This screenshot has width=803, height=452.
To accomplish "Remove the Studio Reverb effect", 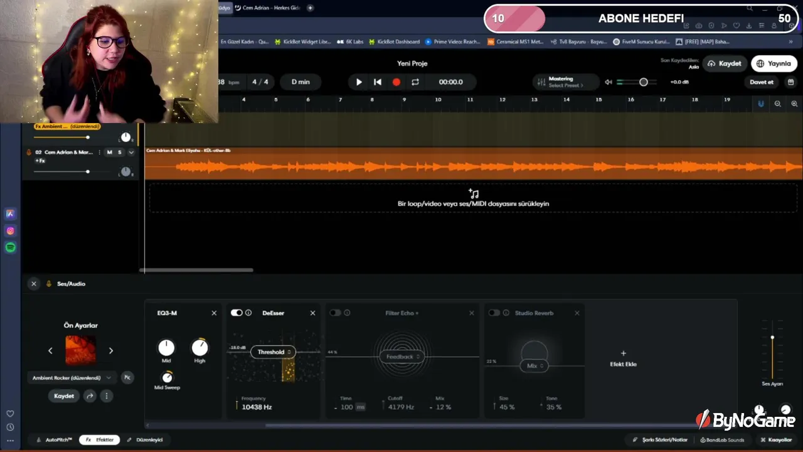I will 577,313.
